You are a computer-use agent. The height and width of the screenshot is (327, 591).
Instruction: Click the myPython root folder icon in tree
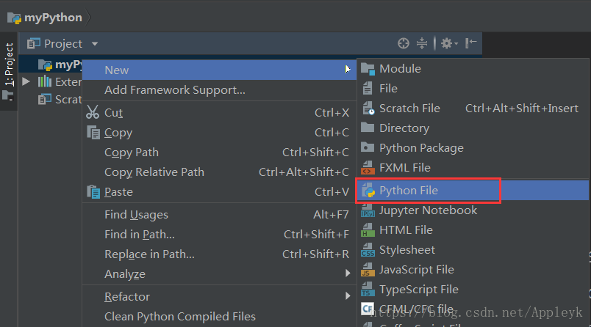tap(45, 65)
